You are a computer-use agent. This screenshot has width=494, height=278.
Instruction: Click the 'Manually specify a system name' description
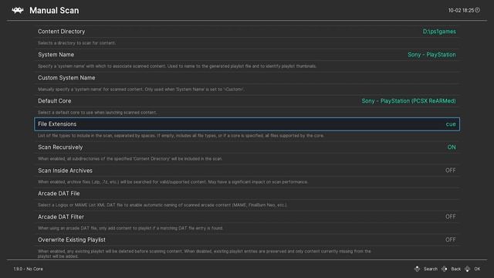coord(140,90)
